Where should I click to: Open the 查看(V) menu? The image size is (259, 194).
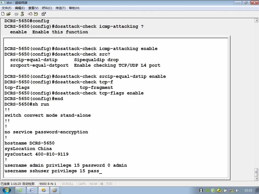pyautogui.click(x=33, y=8)
